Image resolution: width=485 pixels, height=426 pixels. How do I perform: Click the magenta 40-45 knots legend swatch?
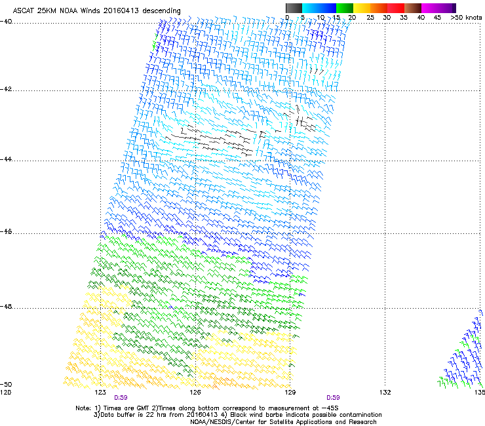pos(430,8)
